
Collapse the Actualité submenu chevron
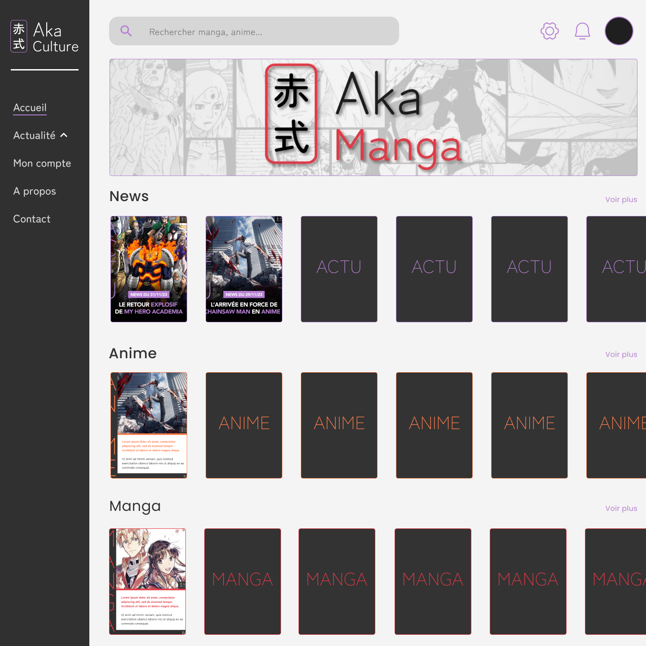(x=64, y=135)
